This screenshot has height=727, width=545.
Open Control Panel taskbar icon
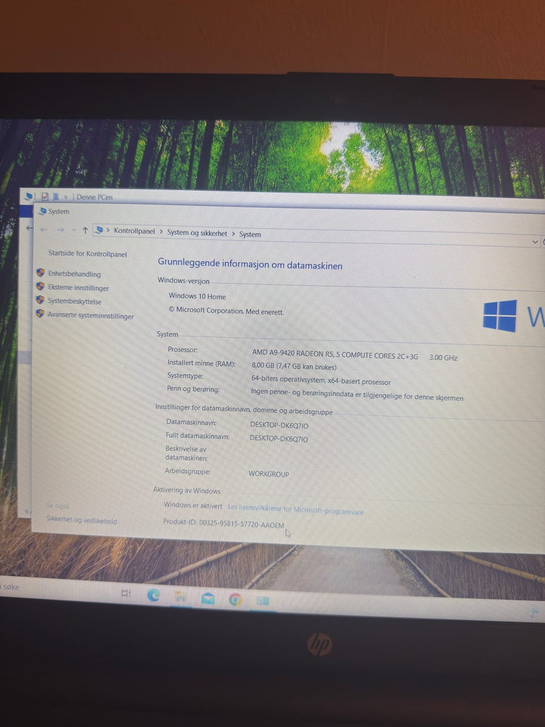tap(262, 600)
